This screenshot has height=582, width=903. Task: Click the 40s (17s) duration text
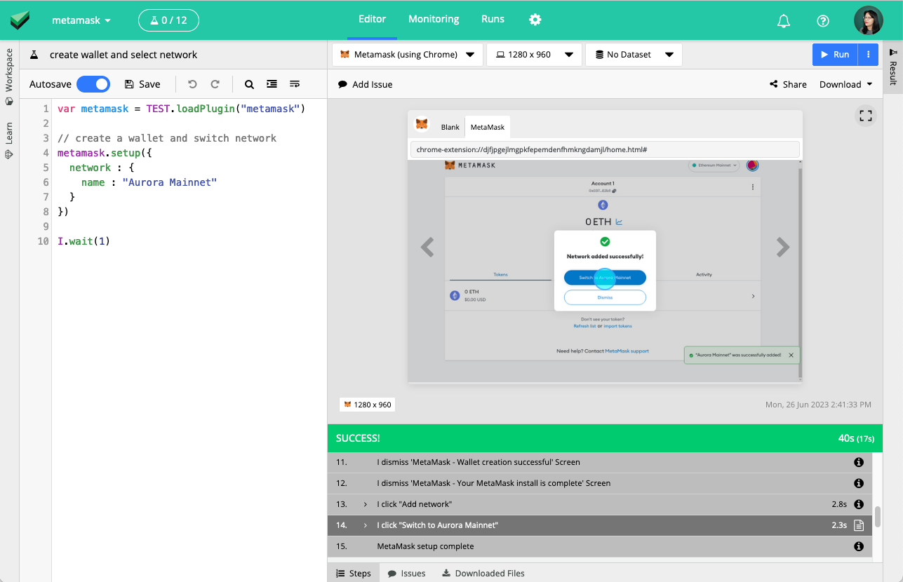(856, 438)
